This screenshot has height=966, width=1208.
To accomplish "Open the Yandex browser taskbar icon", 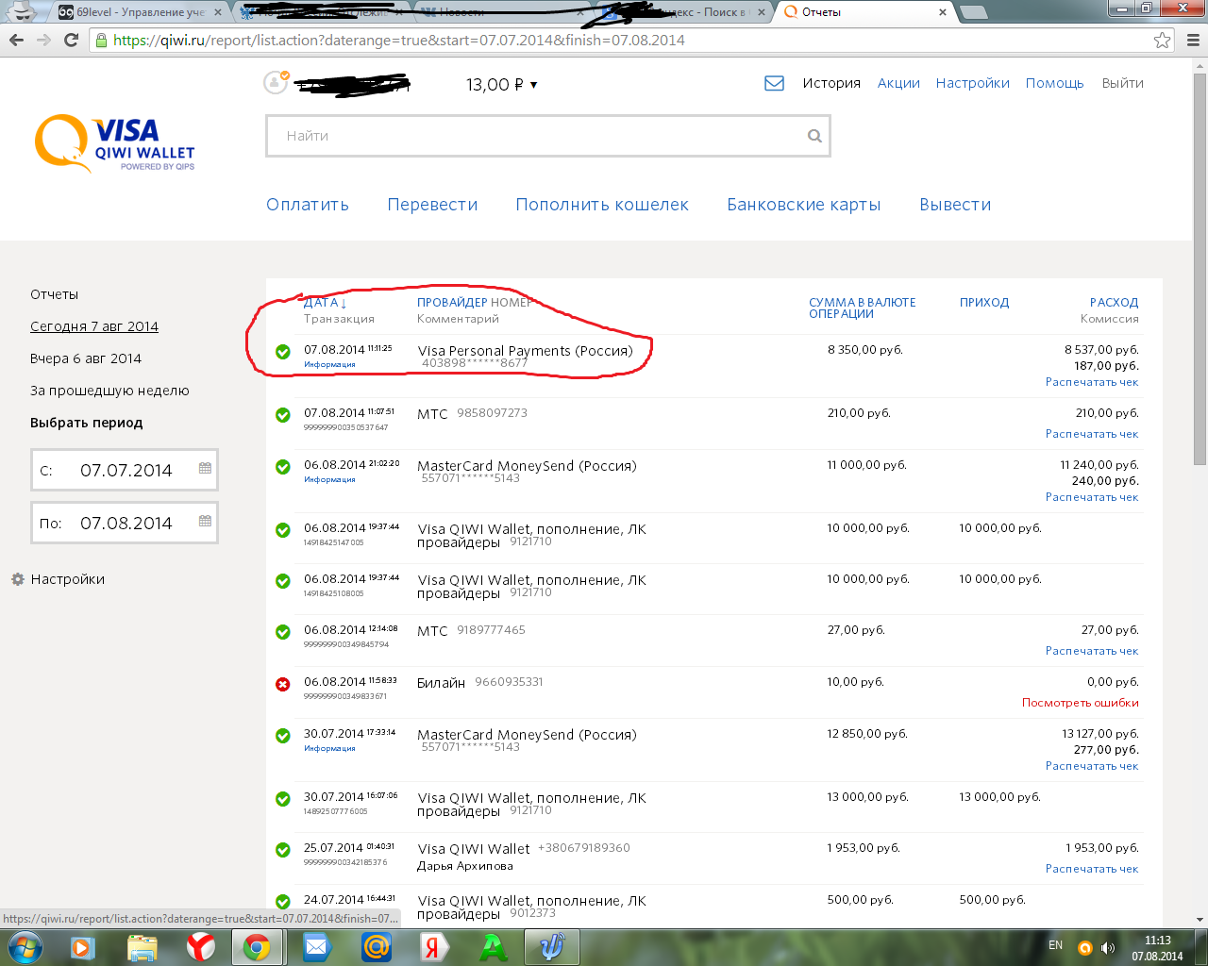I will pyautogui.click(x=200, y=947).
